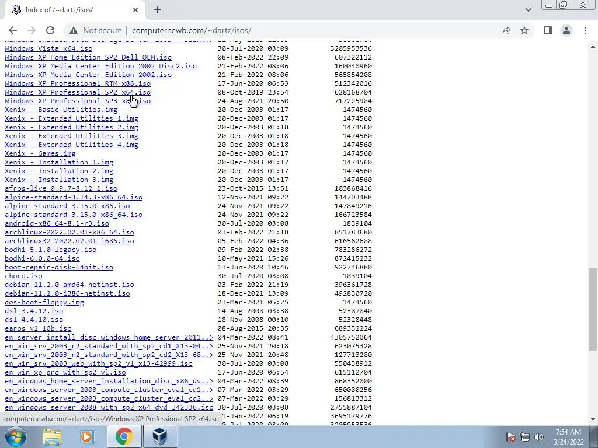This screenshot has width=598, height=448.
Task: Click archlinux32-2022.02.01-i686.iso
Action: (x=69, y=241)
